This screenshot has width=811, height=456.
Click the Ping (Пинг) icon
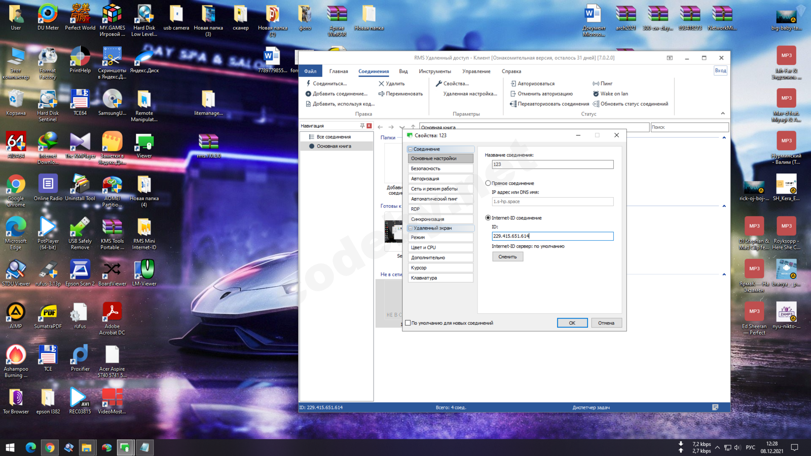coord(596,84)
